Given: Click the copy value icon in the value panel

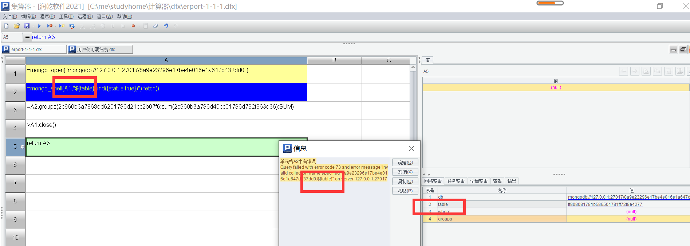Looking at the screenshot, I should 657,71.
